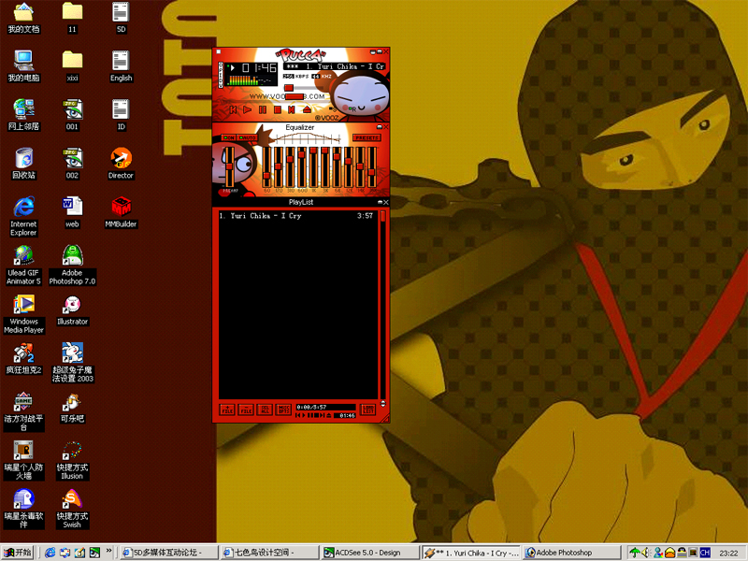The height and width of the screenshot is (561, 748).
Task: Switch to ACDSee 5.0 taskbar window
Action: (x=369, y=553)
